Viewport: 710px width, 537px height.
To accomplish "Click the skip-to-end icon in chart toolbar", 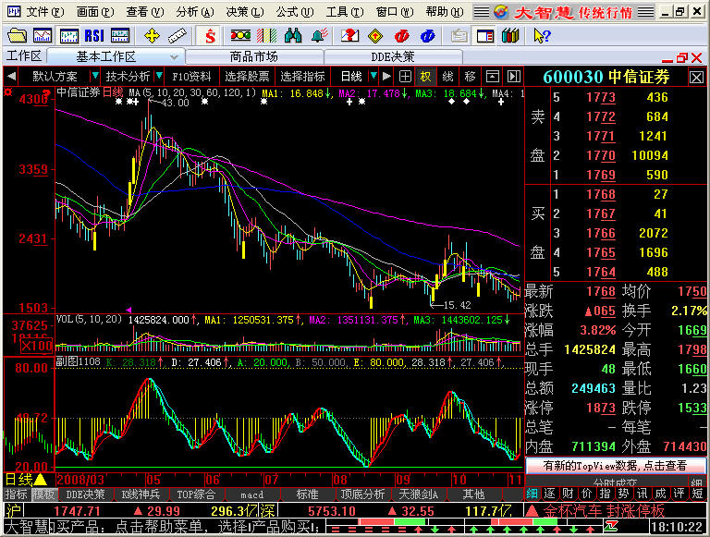I will coord(513,77).
